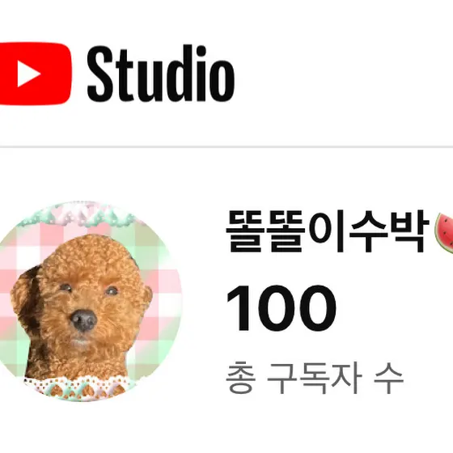Open the channel name 뚤뚤이수박

tap(328, 231)
